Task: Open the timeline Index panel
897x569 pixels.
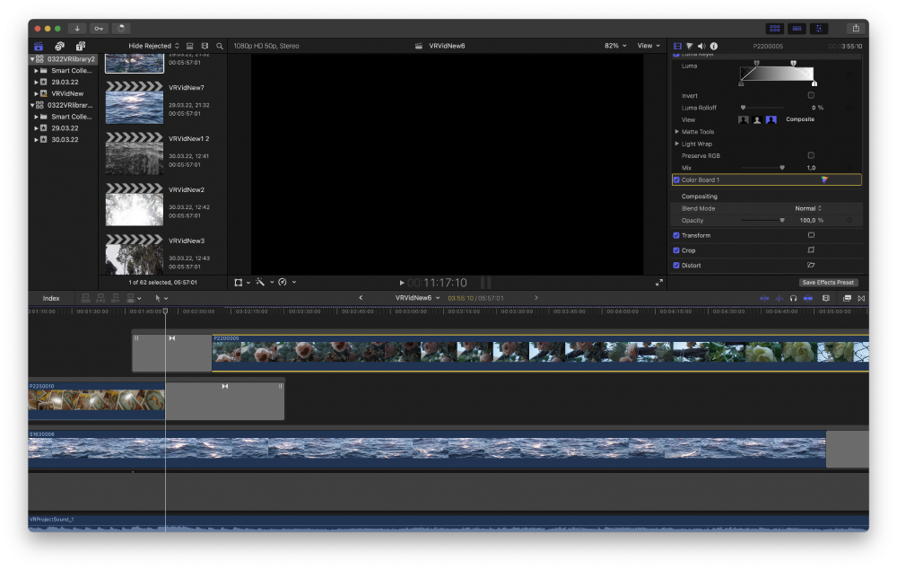Action: pyautogui.click(x=51, y=298)
